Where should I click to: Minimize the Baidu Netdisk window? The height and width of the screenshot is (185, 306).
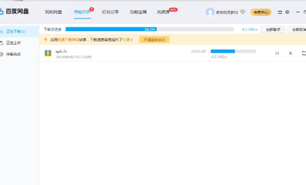pos(298,12)
